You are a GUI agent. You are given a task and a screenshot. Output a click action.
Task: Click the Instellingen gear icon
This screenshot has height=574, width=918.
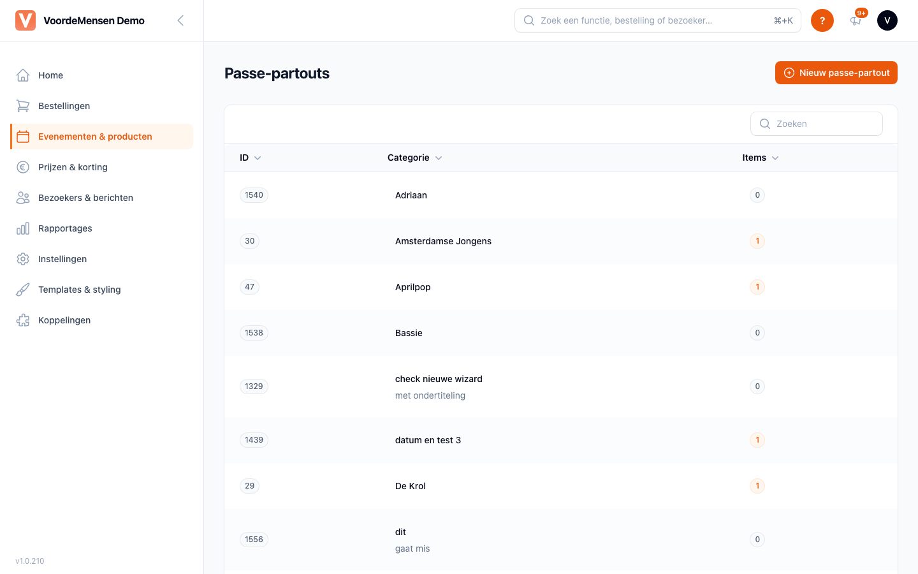pos(23,259)
